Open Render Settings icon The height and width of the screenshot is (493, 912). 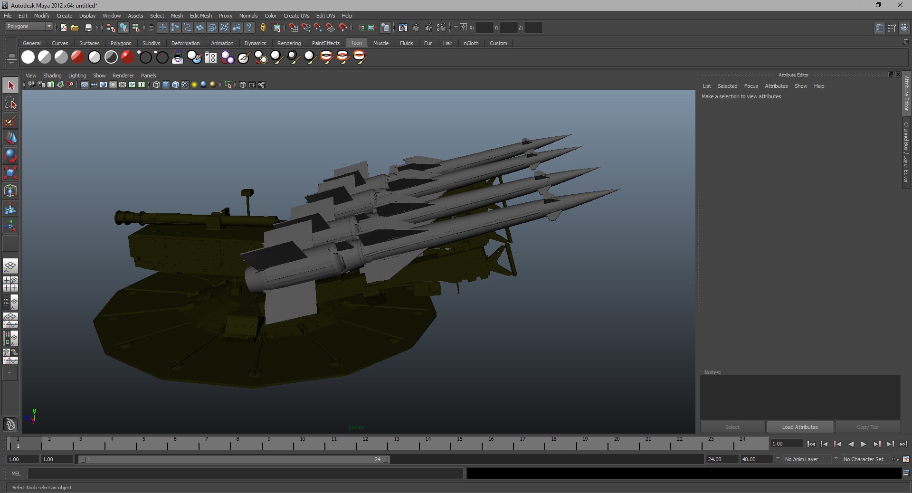click(x=441, y=28)
